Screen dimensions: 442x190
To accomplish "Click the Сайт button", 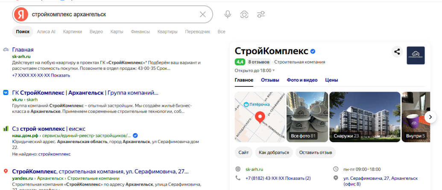I will (x=243, y=153).
